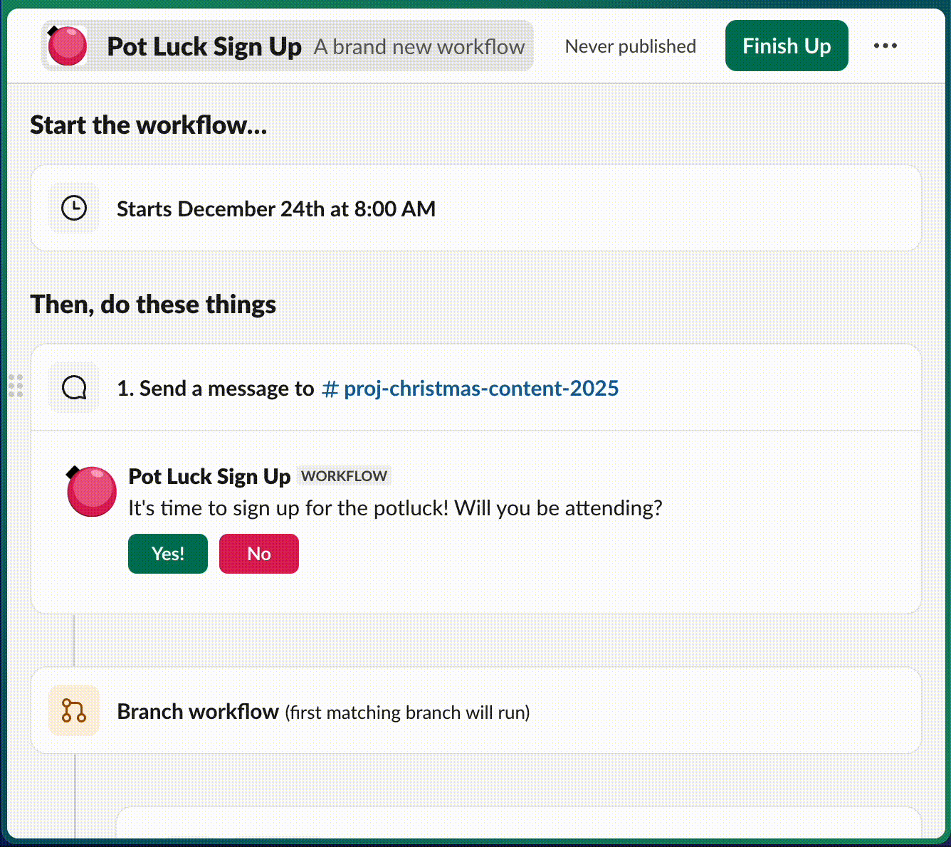Viewport: 951px width, 847px height.
Task: Click the Branch workflow fork icon
Action: [74, 710]
